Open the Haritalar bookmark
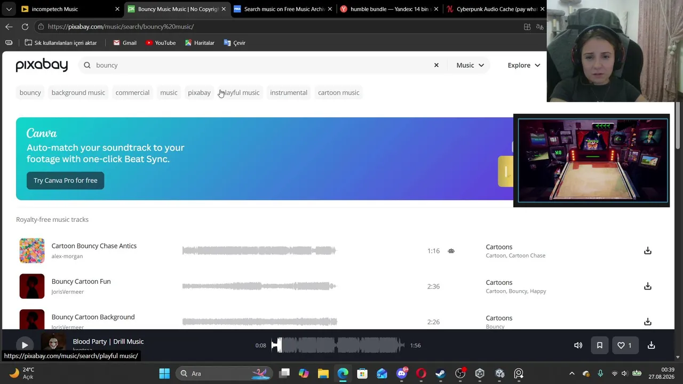Screen dimensions: 683x384 coord(199,43)
